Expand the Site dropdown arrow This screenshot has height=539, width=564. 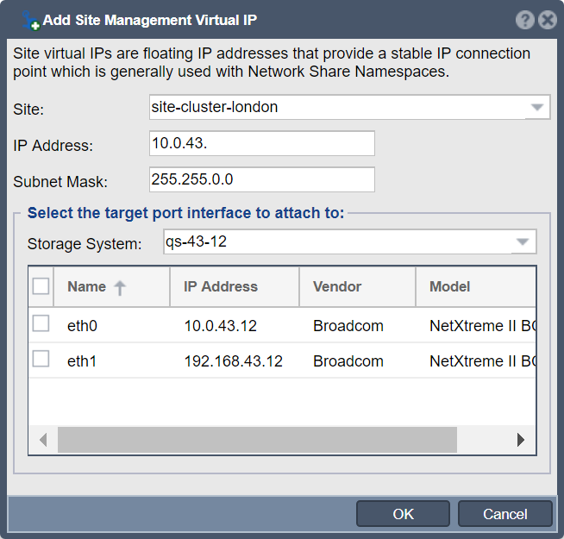coord(537,107)
